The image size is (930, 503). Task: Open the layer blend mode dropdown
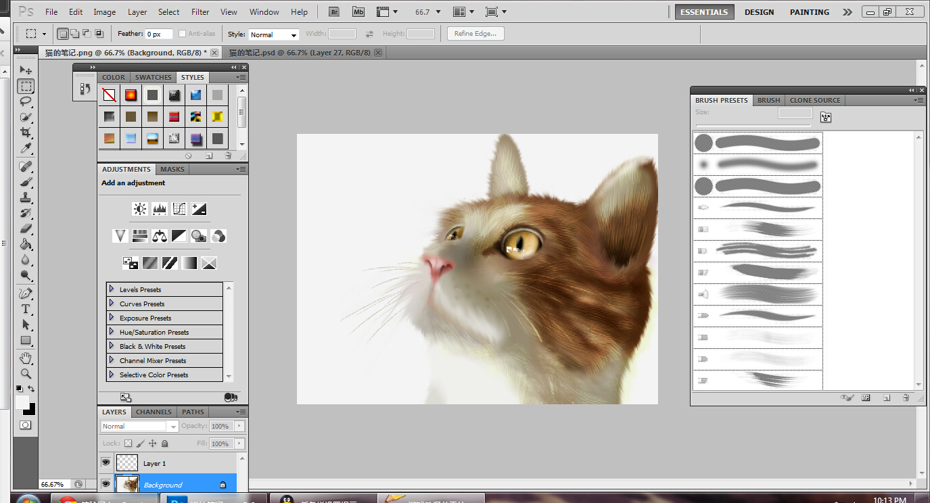coord(139,427)
